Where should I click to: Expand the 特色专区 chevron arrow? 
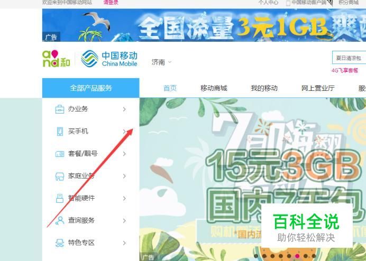tap(124, 243)
